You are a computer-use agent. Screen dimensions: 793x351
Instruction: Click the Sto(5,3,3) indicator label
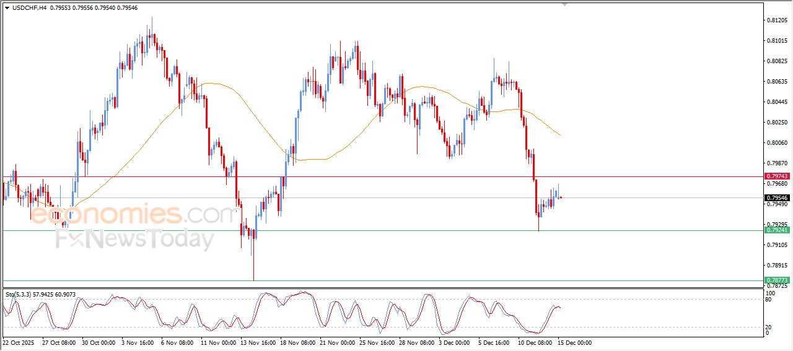point(20,294)
